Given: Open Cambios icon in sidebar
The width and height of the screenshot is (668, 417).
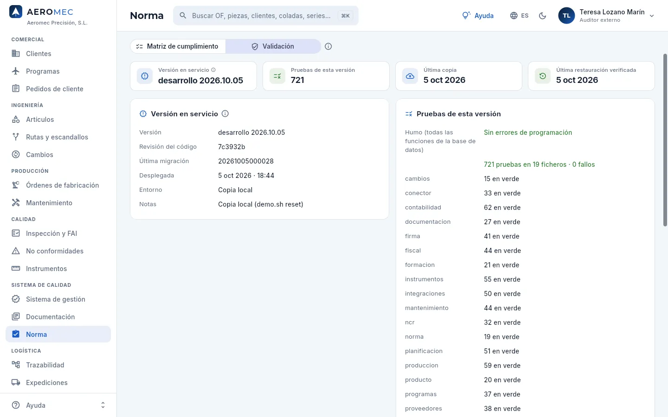Looking at the screenshot, I should 16,155.
